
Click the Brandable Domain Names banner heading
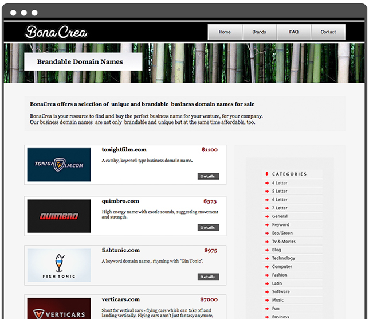(80, 62)
